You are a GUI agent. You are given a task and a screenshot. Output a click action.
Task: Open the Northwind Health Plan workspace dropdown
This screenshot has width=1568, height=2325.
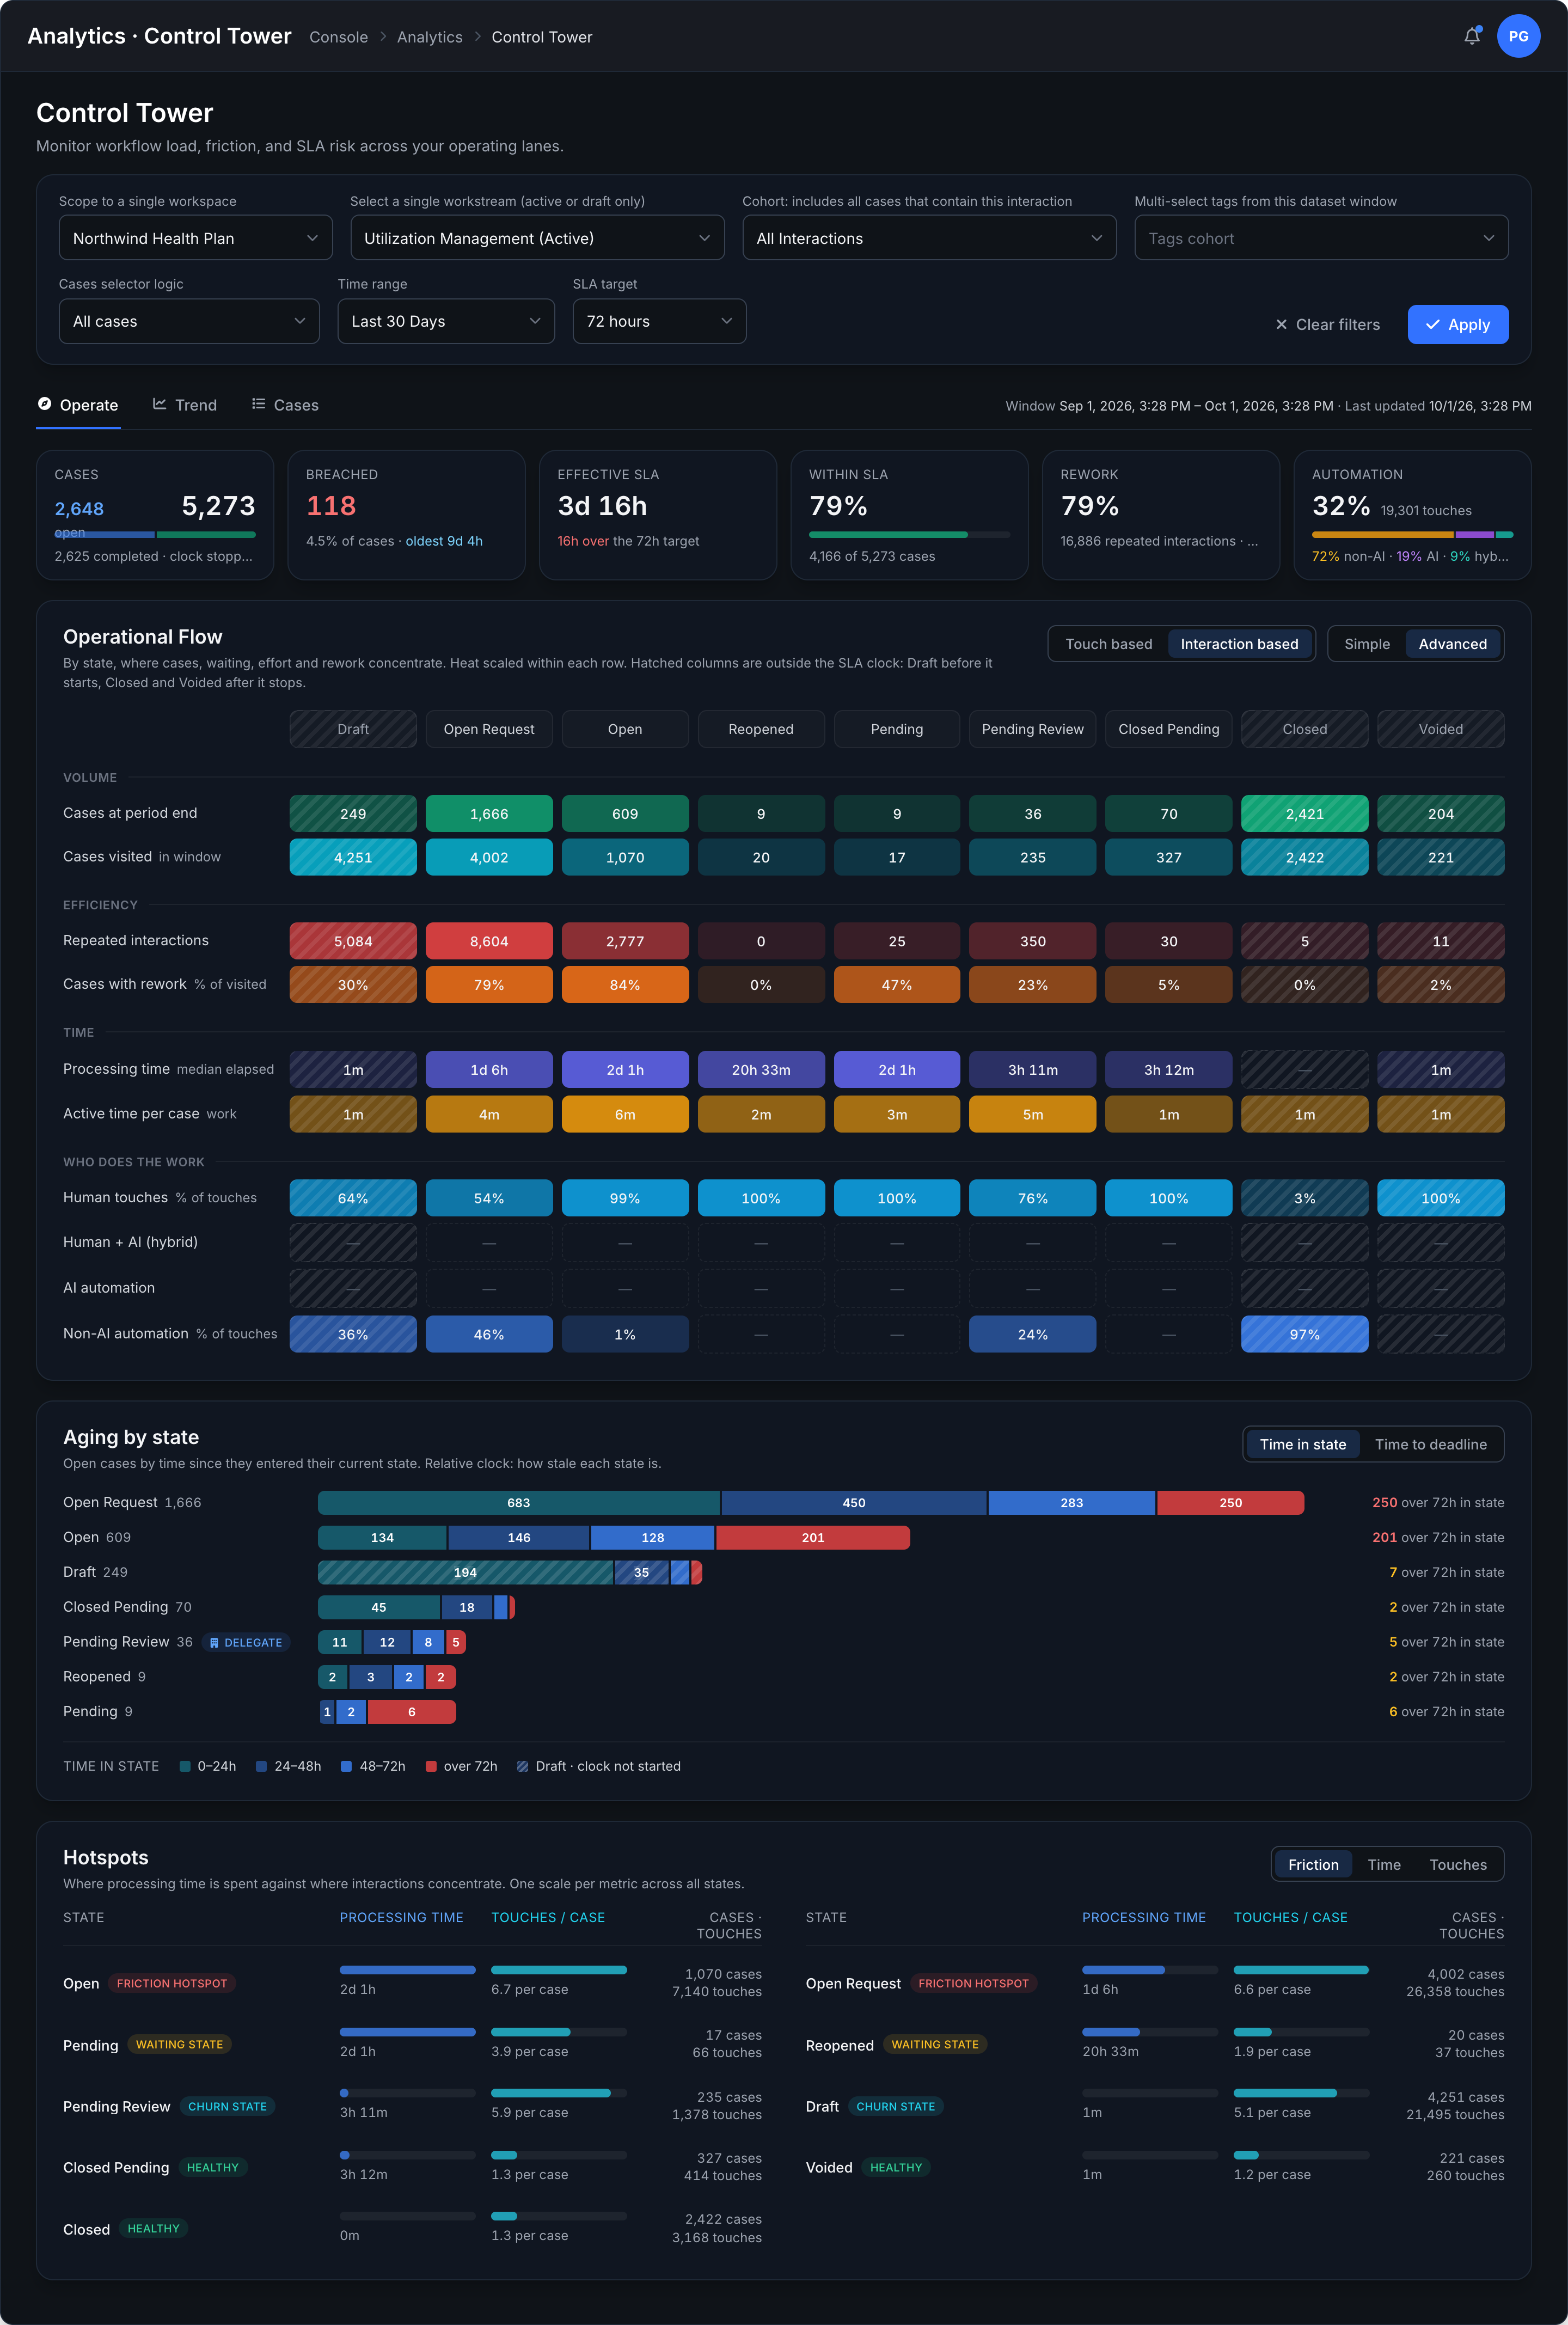click(195, 238)
